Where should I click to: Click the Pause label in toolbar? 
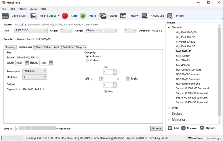point(92,16)
